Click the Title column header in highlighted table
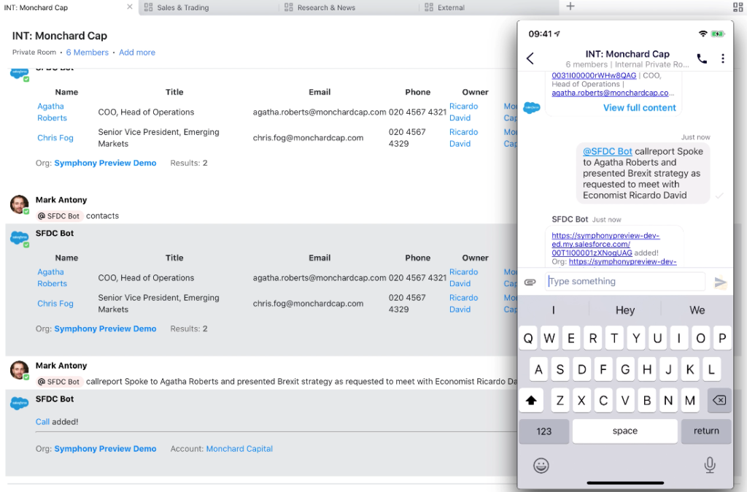The image size is (747, 492). click(174, 258)
